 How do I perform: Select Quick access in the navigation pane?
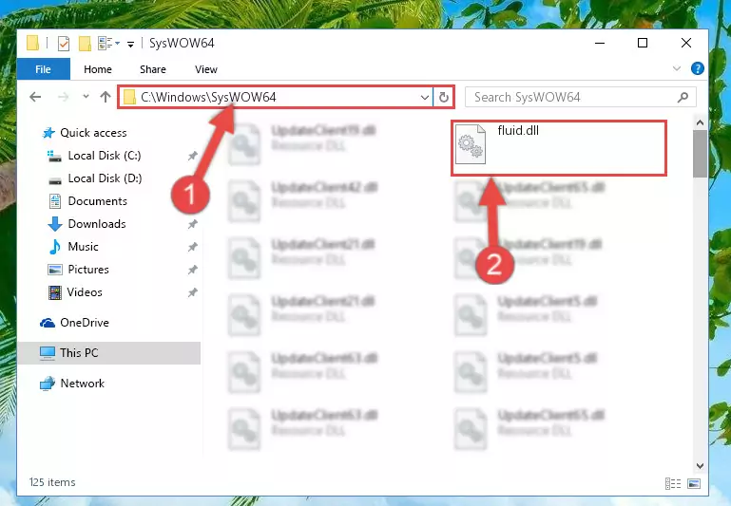pyautogui.click(x=85, y=133)
